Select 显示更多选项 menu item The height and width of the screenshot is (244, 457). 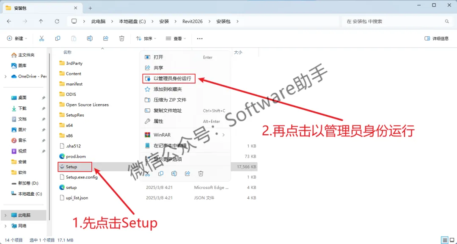pos(185,159)
